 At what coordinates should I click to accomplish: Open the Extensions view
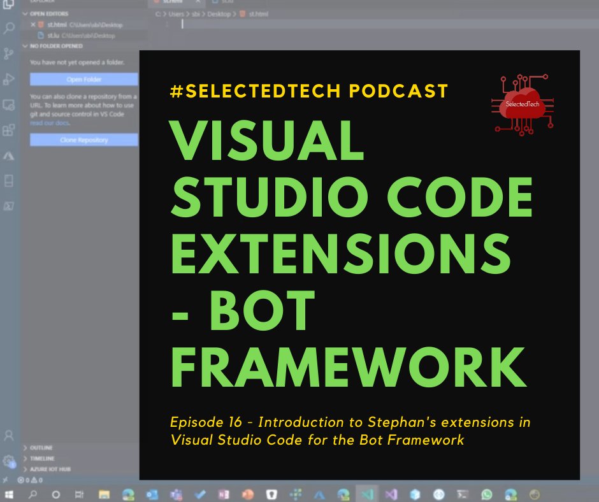8,130
